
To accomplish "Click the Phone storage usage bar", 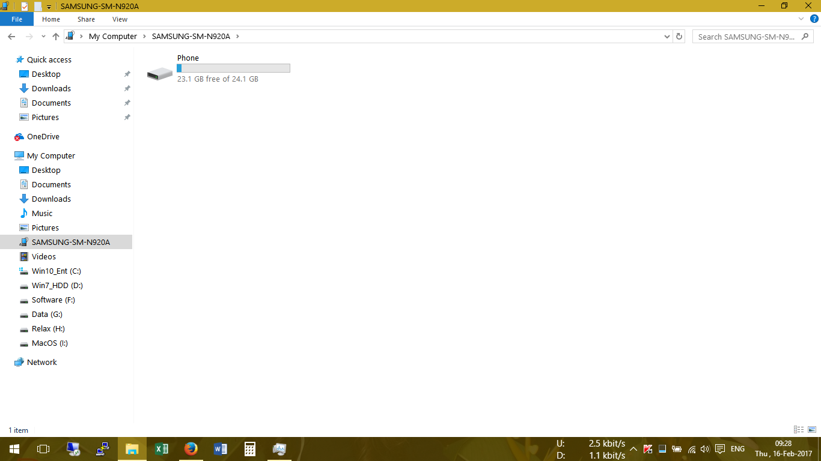I will [x=233, y=68].
